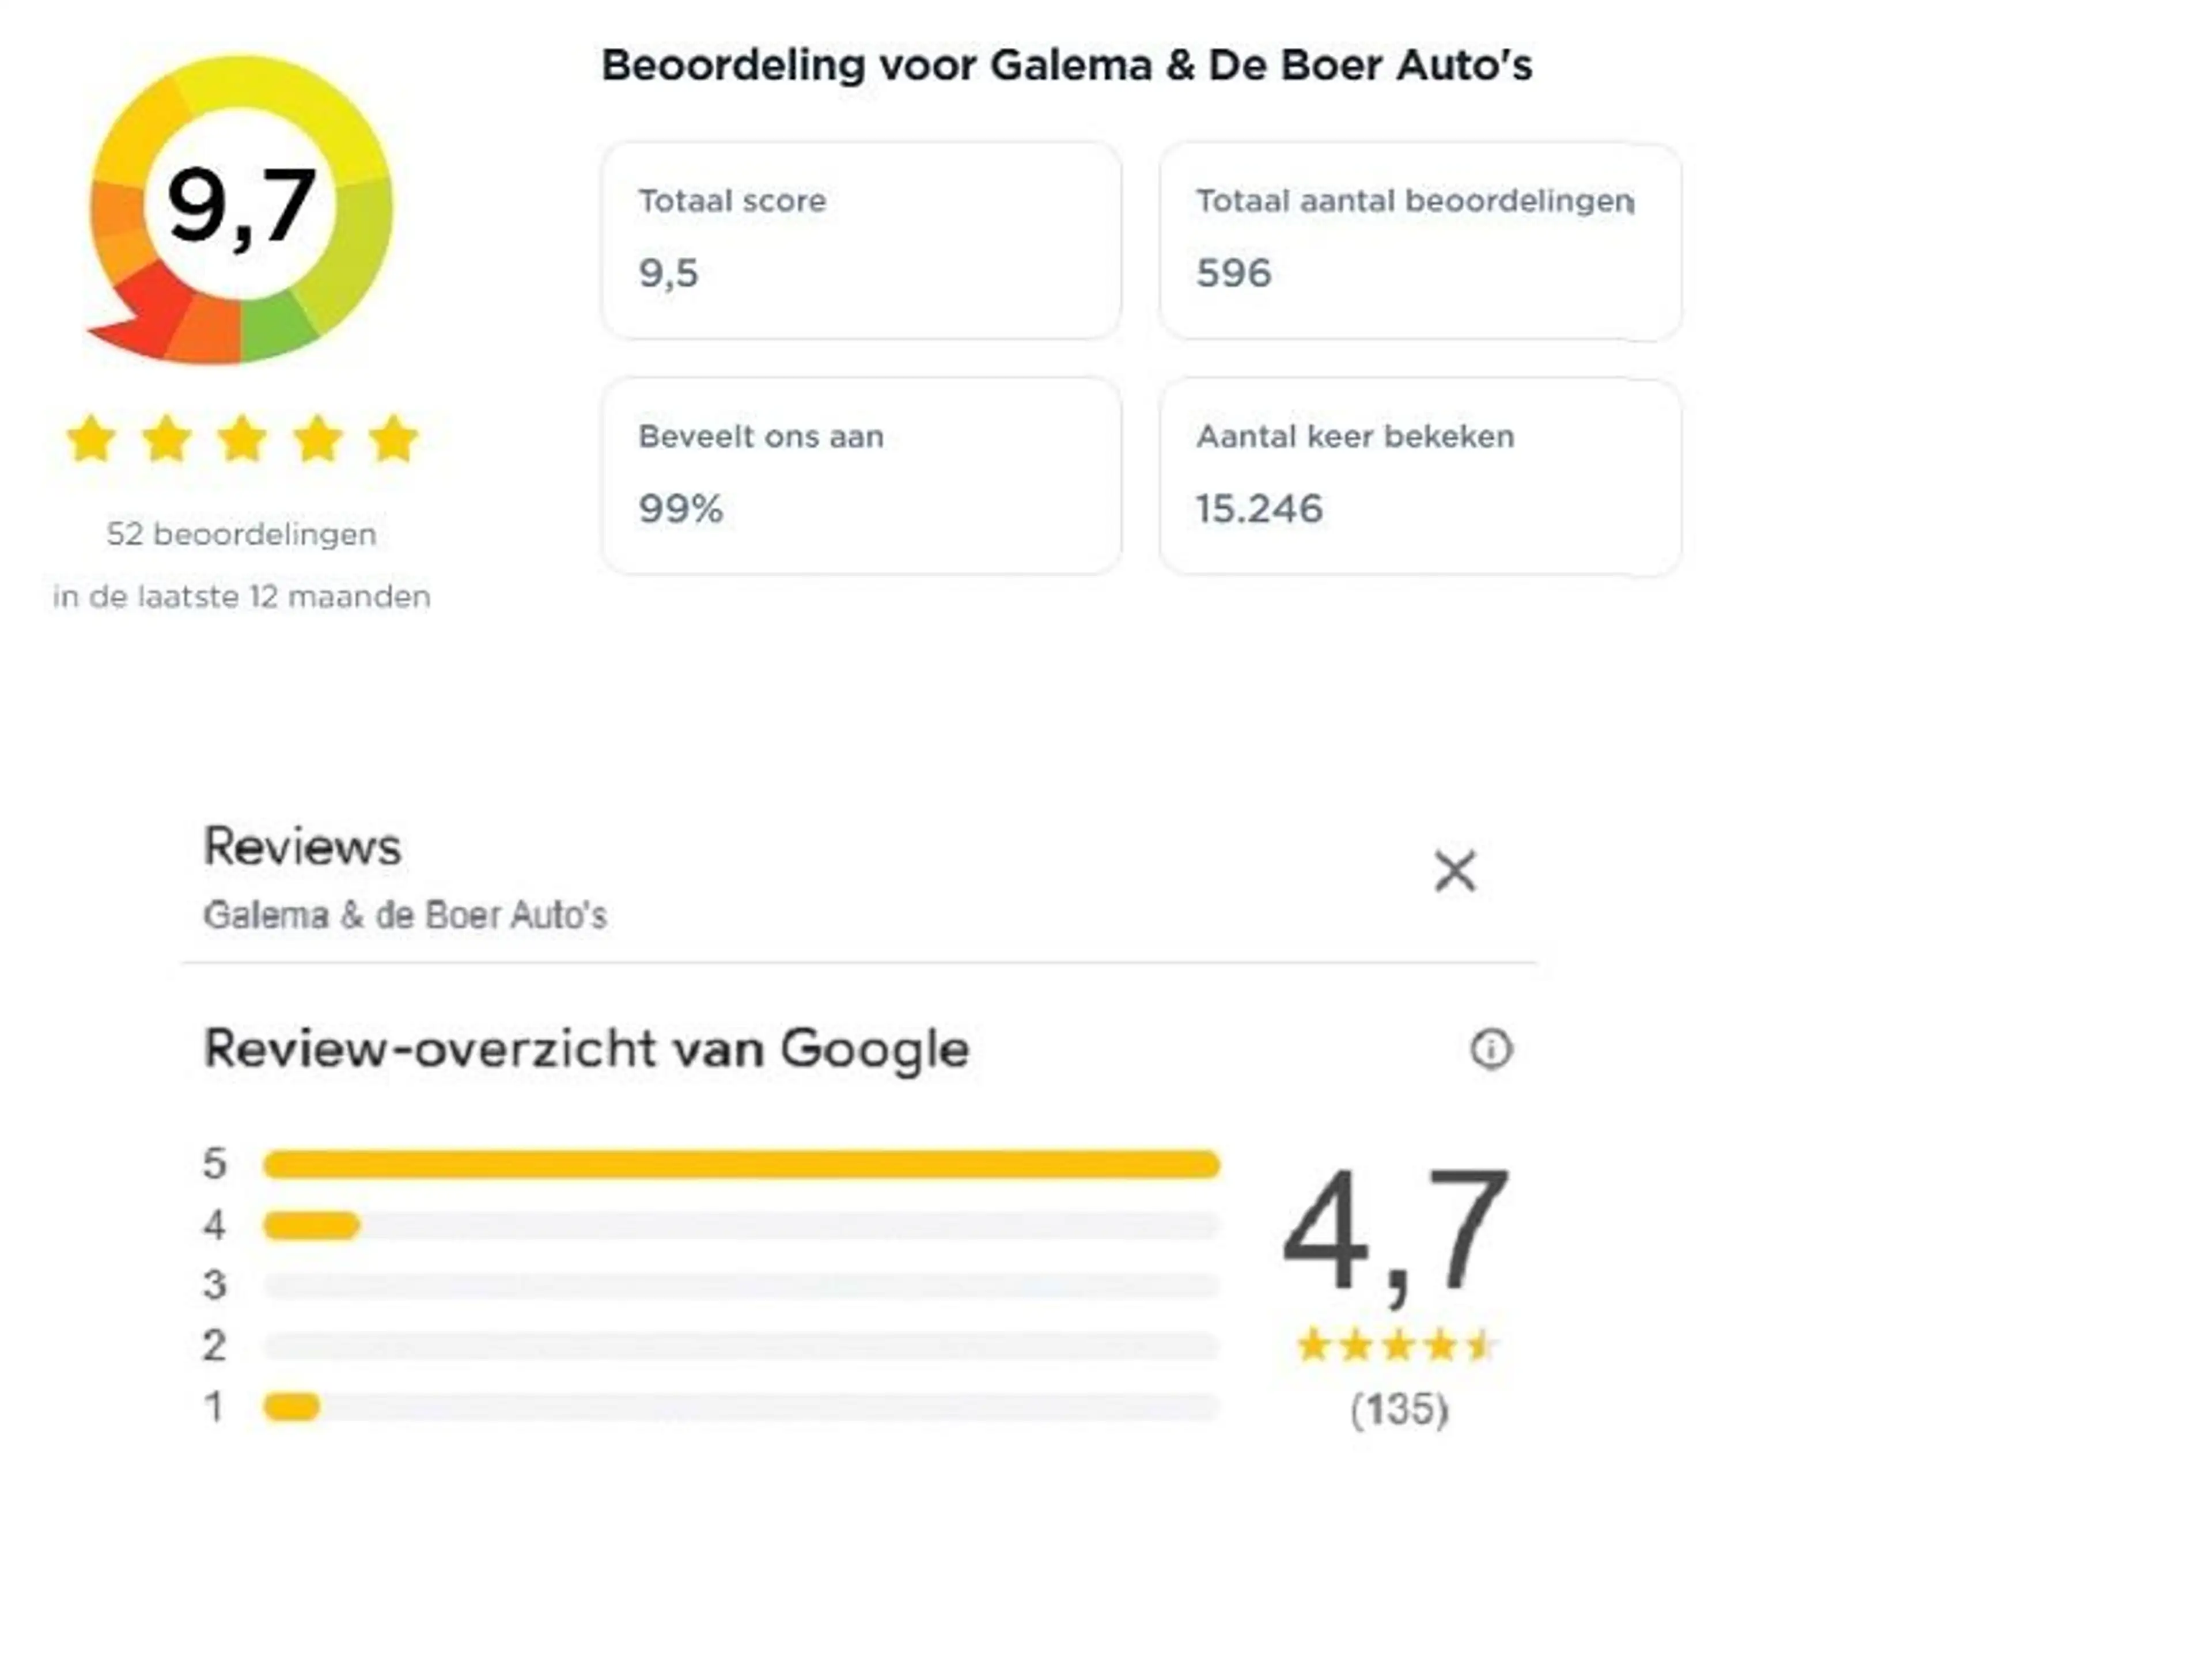Screen dimensions: 2212x1656
Task: Click the (135) Google review count
Action: 1399,1410
